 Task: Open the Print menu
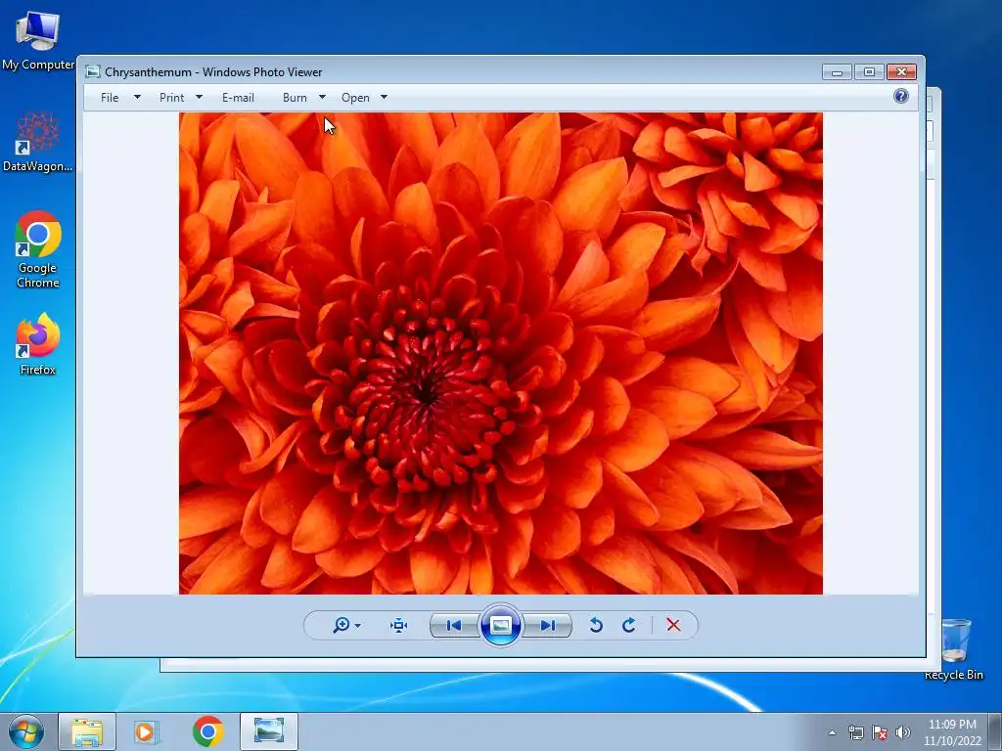(x=171, y=98)
